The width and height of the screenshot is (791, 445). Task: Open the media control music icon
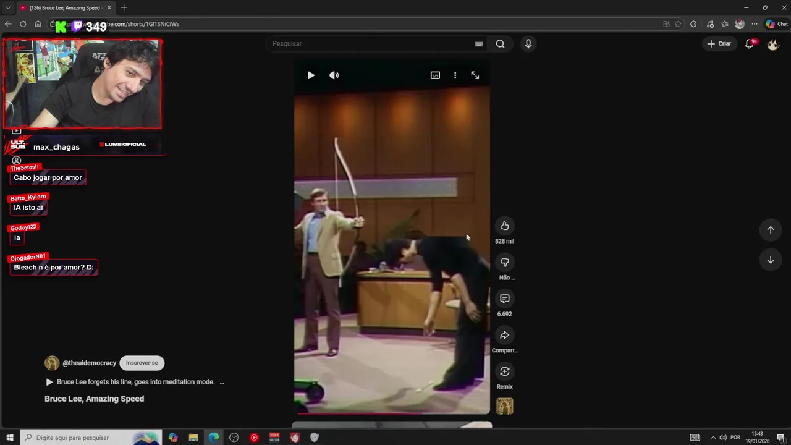pos(711,24)
